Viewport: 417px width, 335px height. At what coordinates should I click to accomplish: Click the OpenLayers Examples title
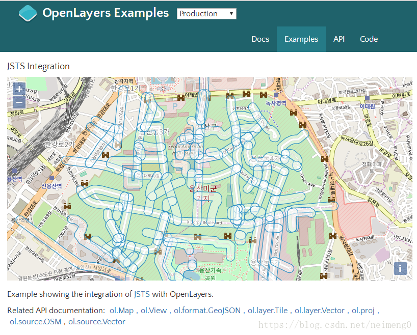tap(106, 13)
